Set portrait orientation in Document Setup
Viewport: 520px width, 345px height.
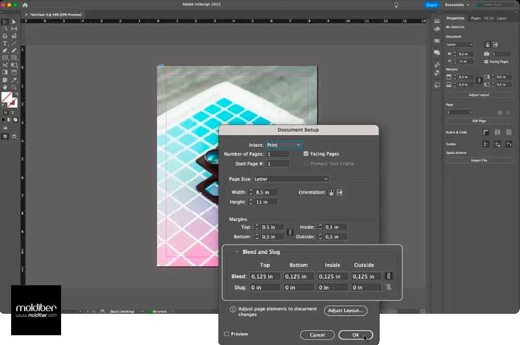point(331,192)
